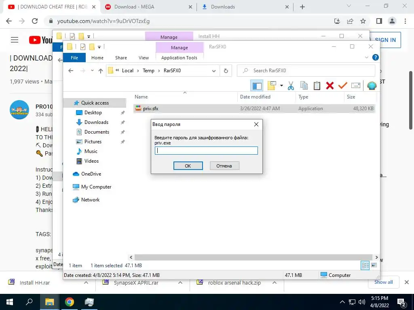Switch to the Downloads browser tab
The width and height of the screenshot is (414, 310).
[x=246, y=7]
